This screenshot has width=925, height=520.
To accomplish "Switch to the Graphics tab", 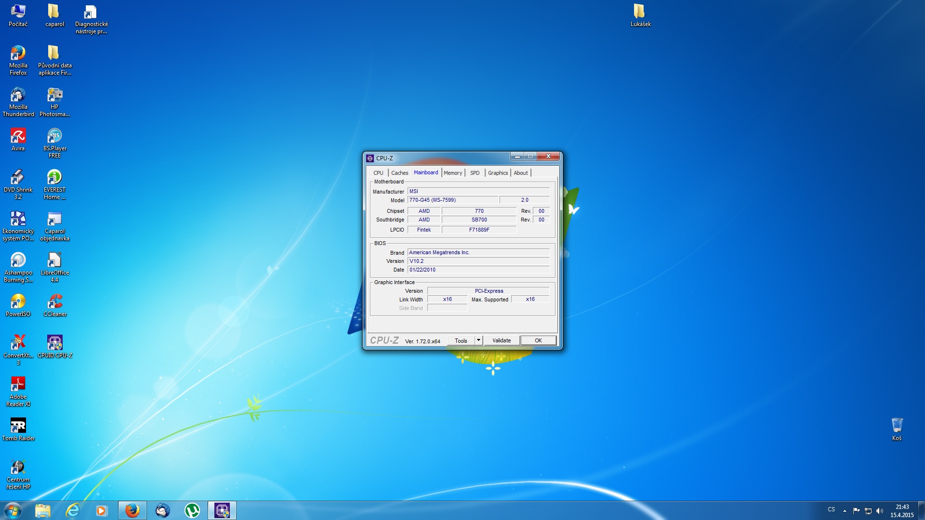I will (498, 173).
